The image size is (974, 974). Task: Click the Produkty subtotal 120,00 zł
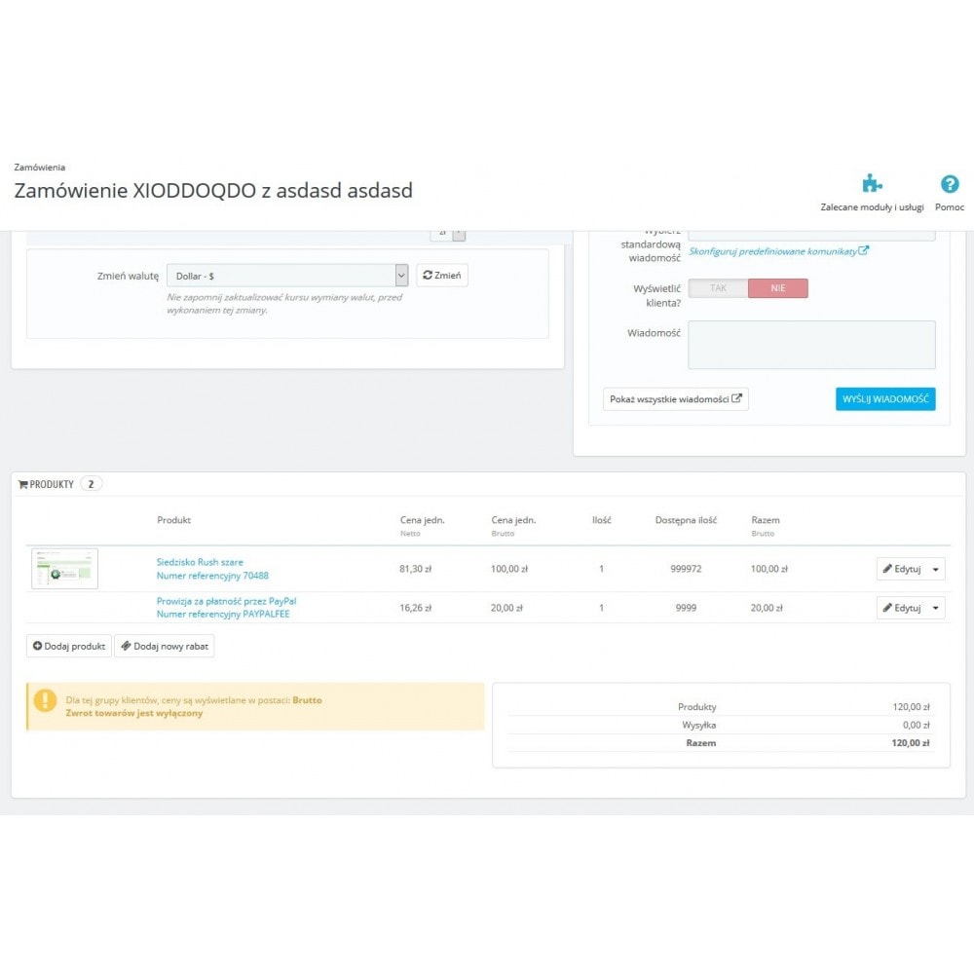point(912,707)
